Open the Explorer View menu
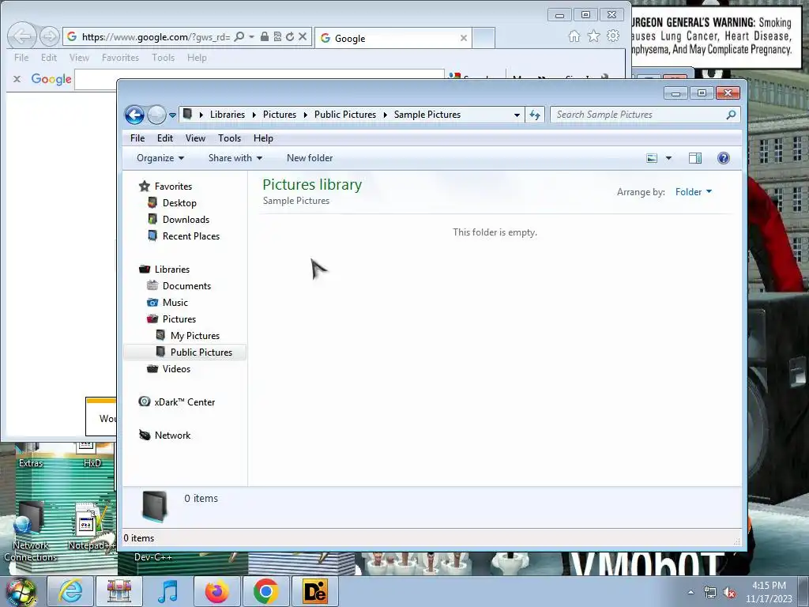The image size is (809, 607). (x=196, y=138)
